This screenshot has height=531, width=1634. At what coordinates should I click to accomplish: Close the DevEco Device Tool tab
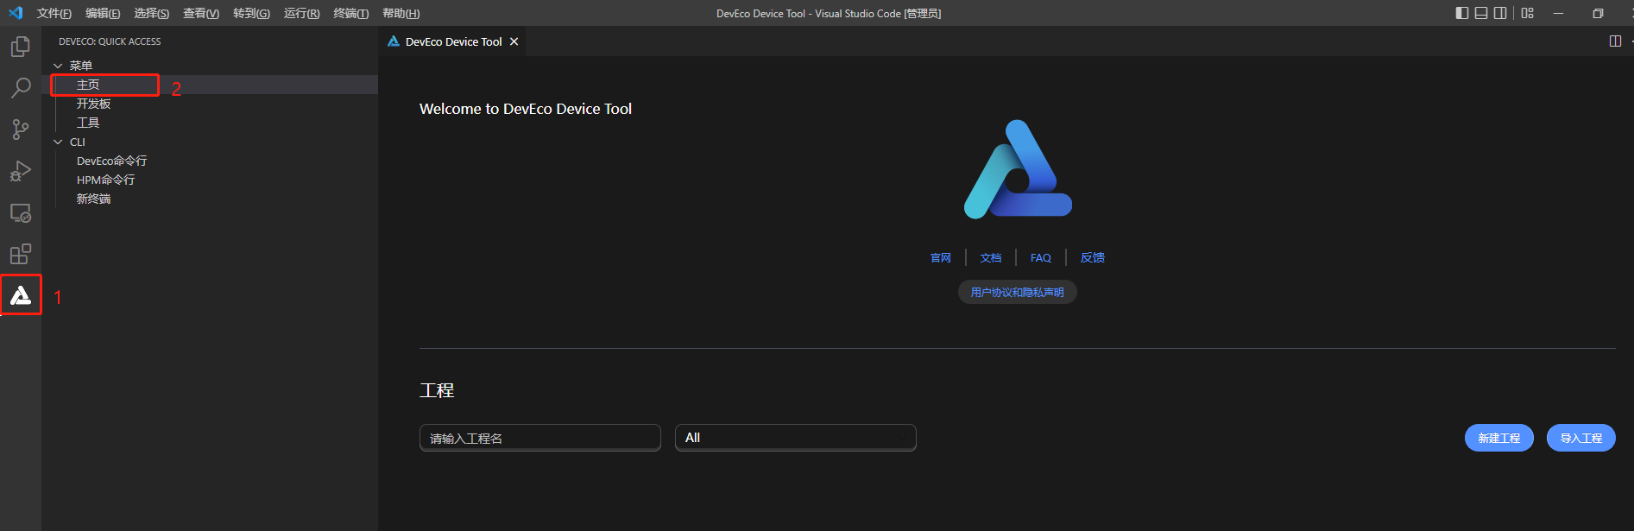pyautogui.click(x=514, y=41)
